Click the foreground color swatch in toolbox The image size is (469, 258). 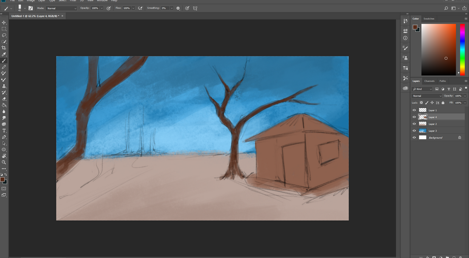(2, 179)
